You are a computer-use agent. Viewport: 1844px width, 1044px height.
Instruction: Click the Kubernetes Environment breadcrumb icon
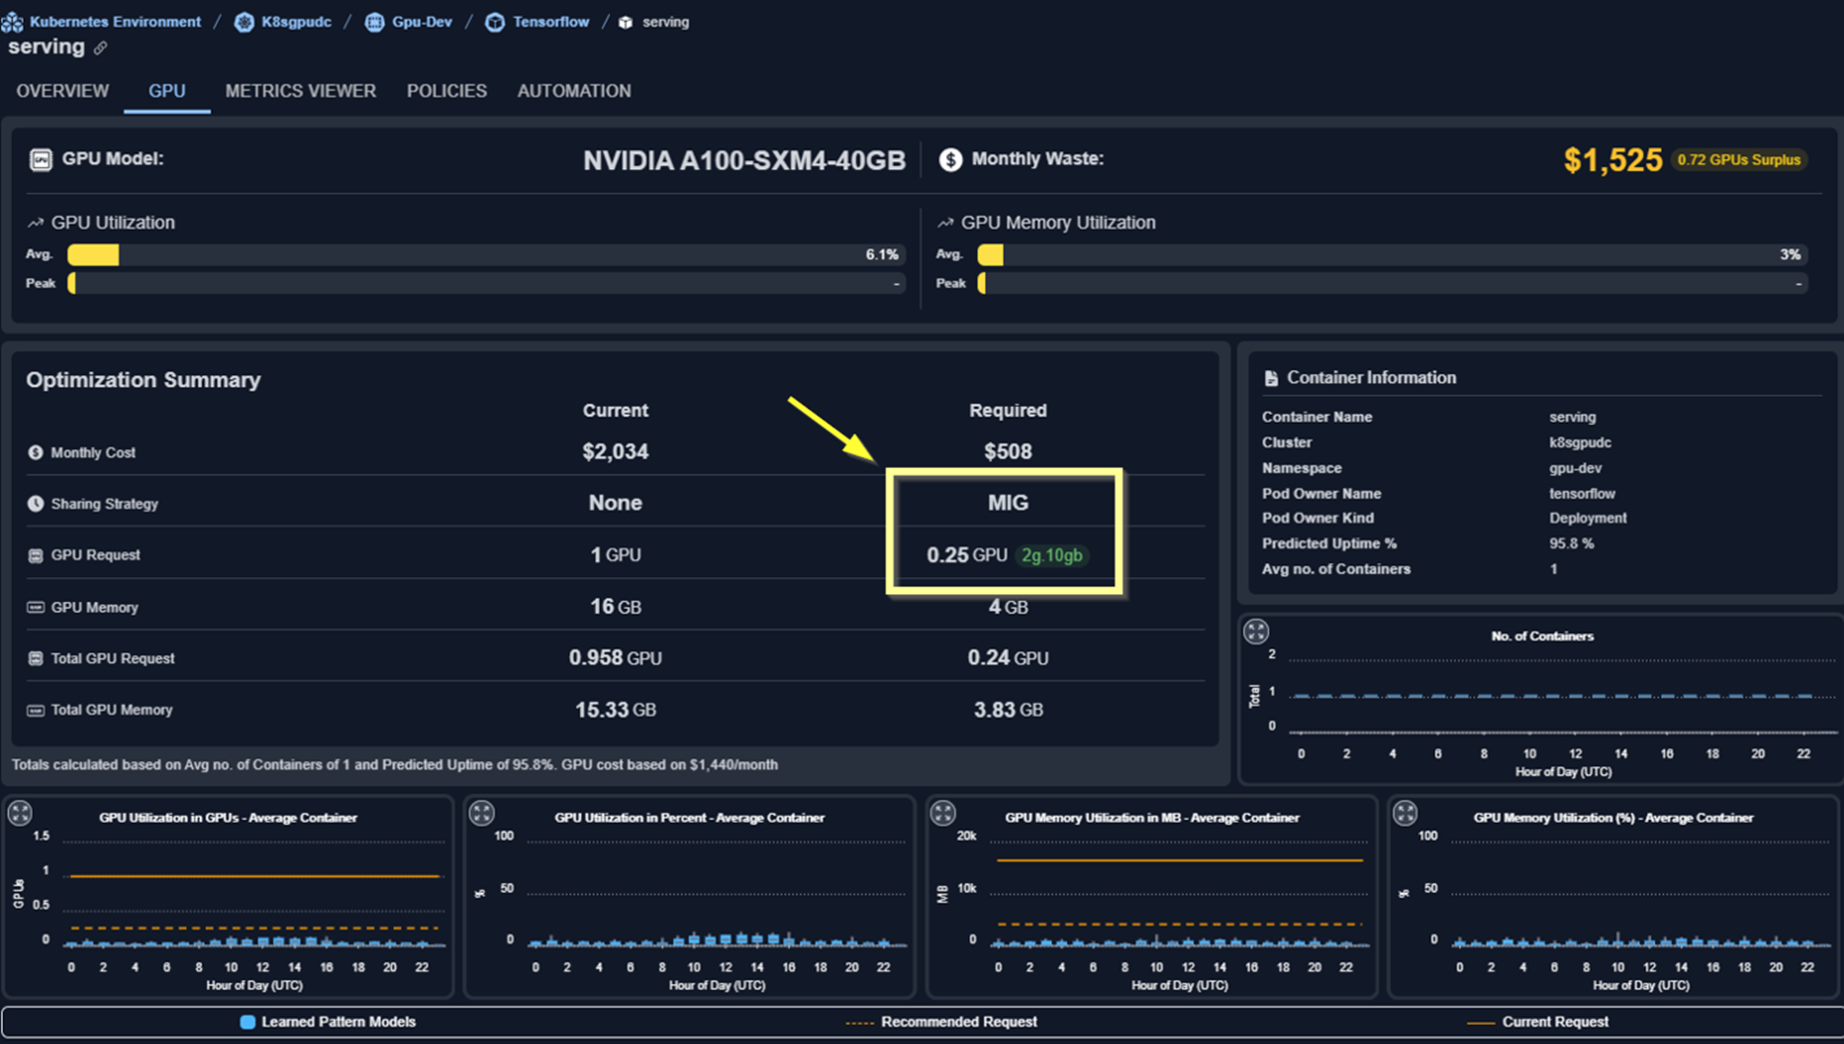pos(13,22)
